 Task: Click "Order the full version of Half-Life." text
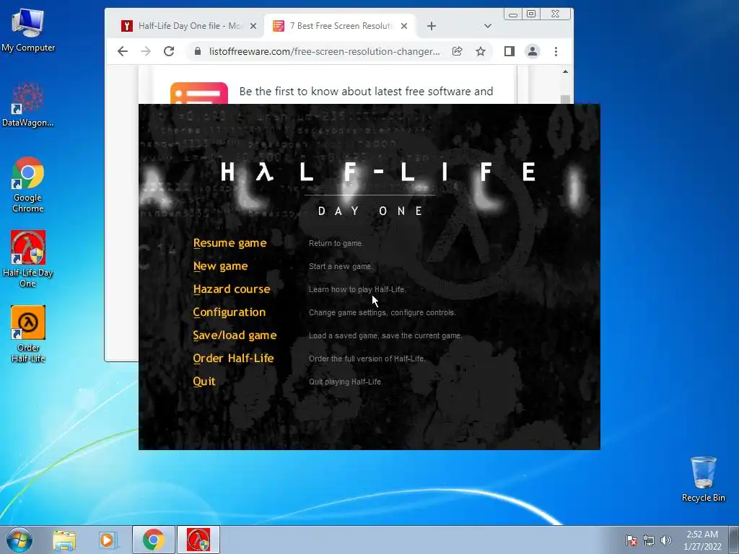pos(367,359)
